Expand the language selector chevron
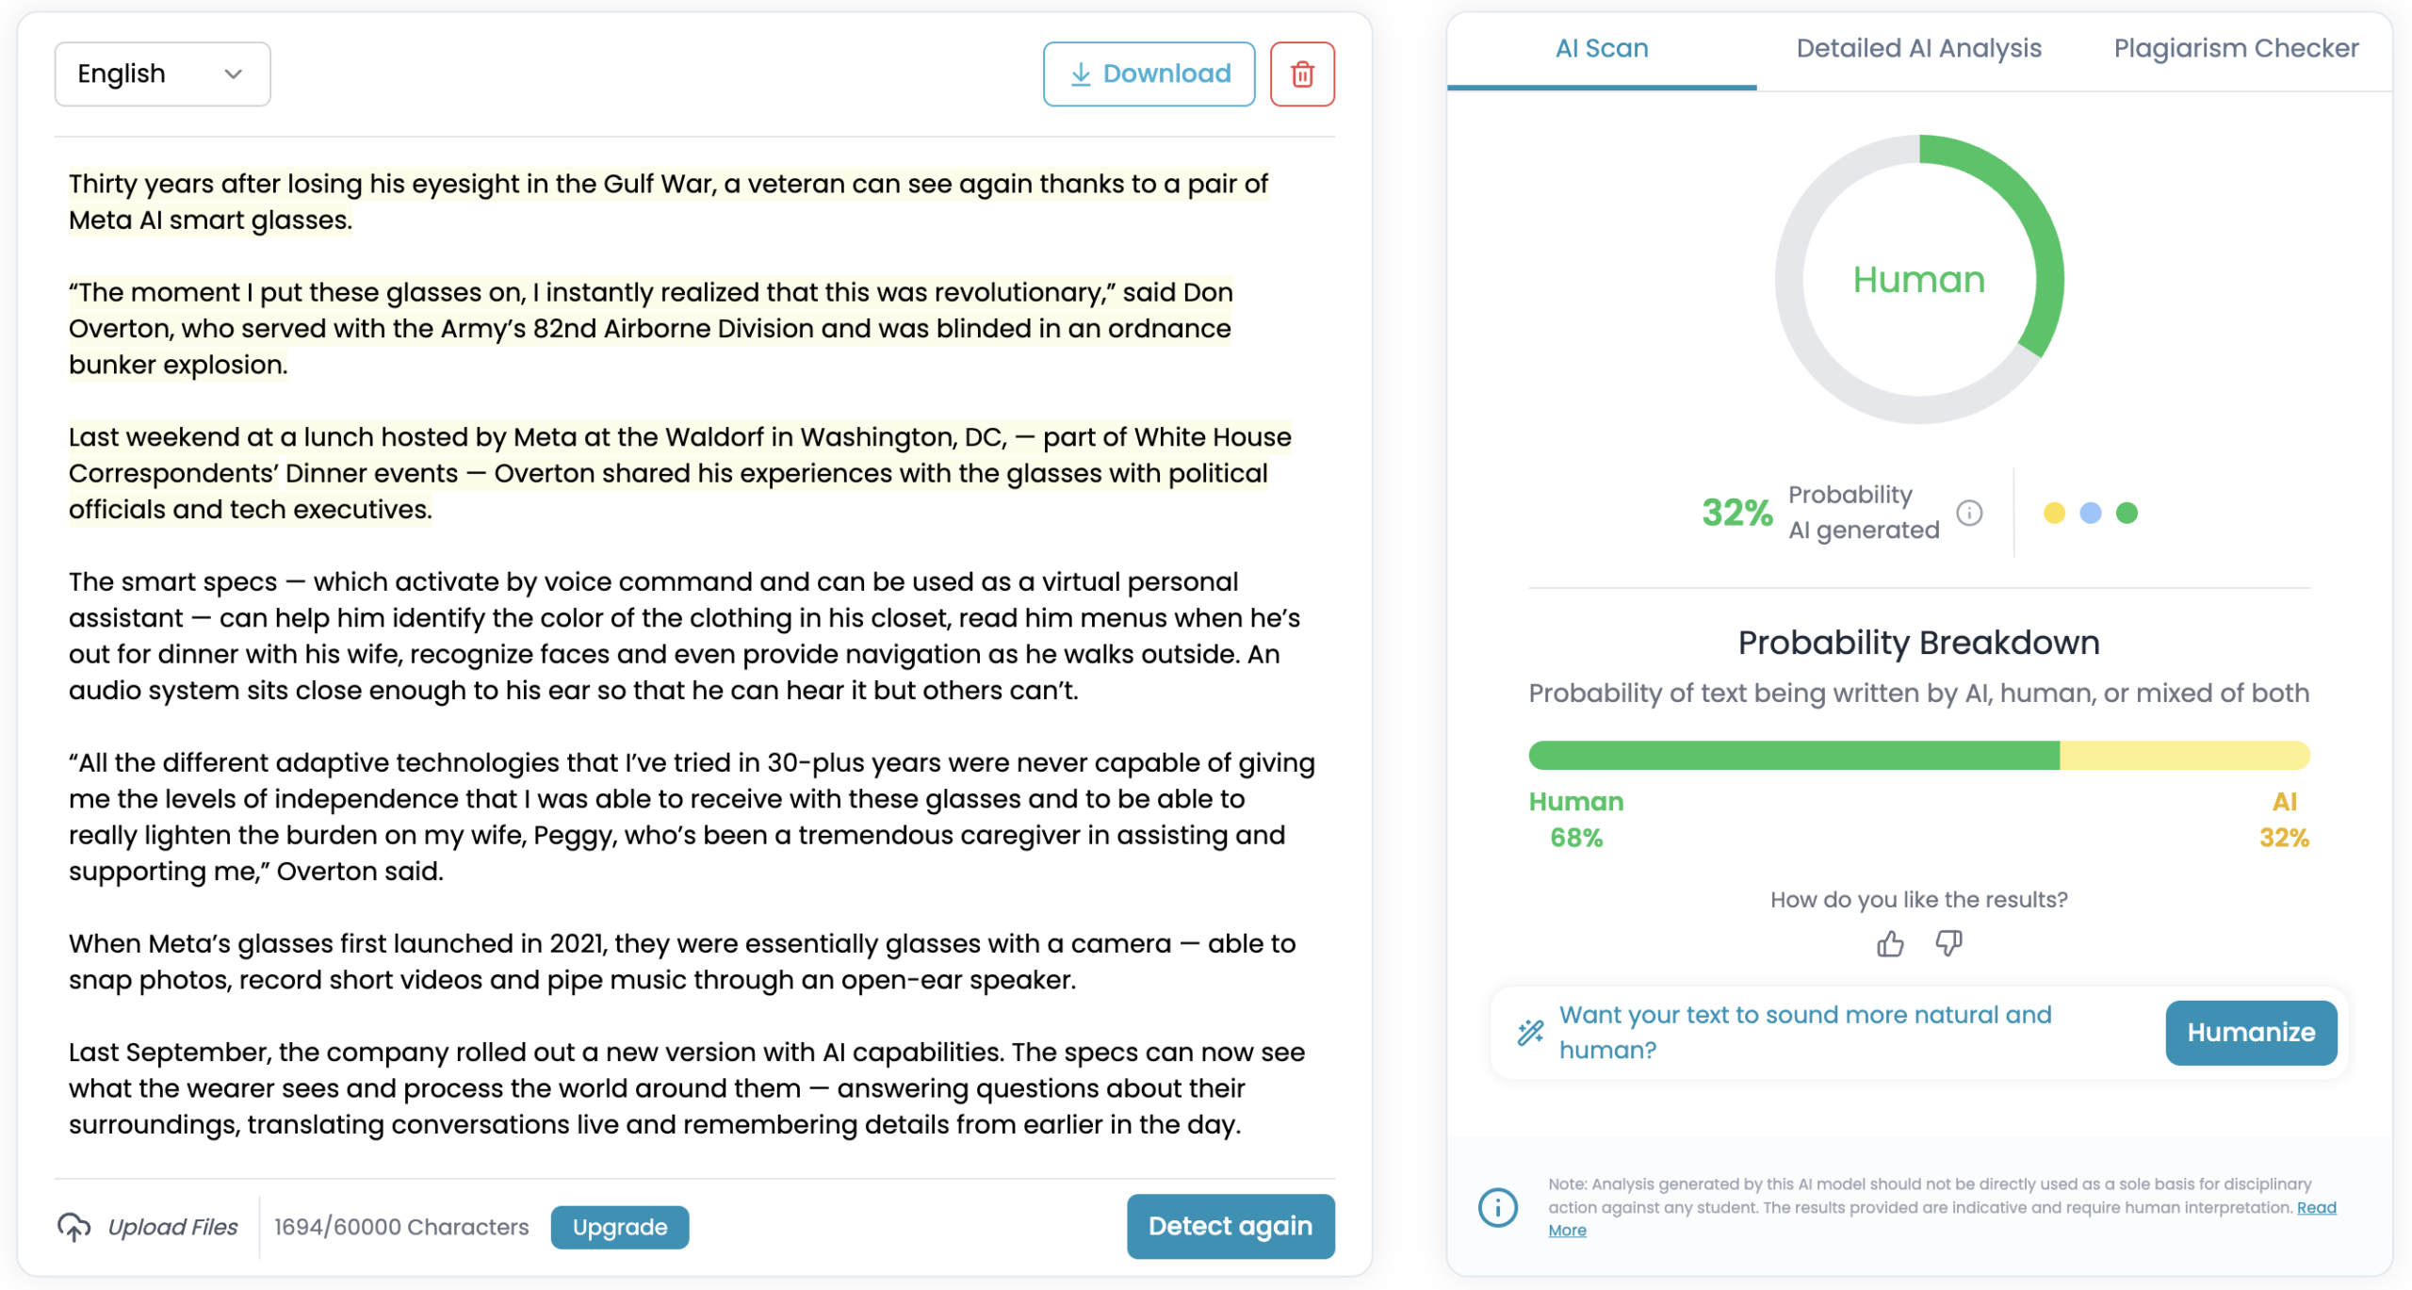This screenshot has width=2412, height=1290. (234, 73)
